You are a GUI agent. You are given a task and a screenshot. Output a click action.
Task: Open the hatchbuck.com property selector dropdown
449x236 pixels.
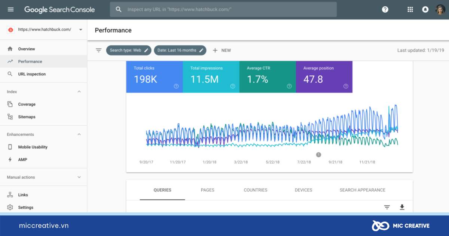[x=45, y=30]
